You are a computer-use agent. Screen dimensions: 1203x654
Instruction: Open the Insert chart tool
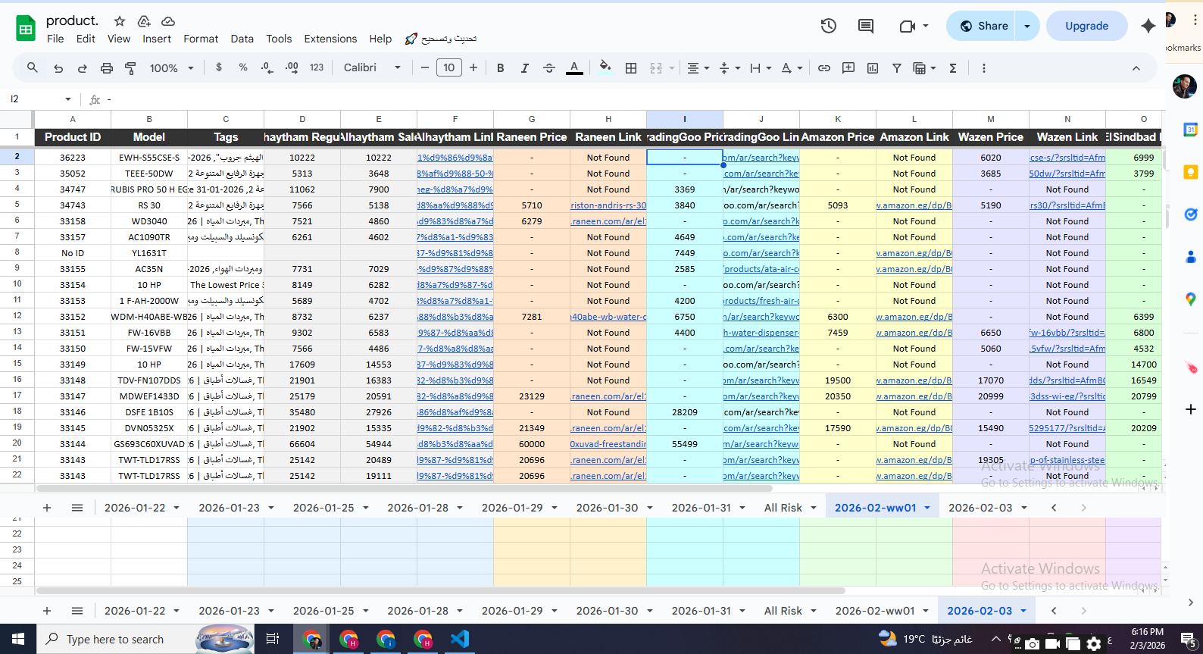(873, 68)
